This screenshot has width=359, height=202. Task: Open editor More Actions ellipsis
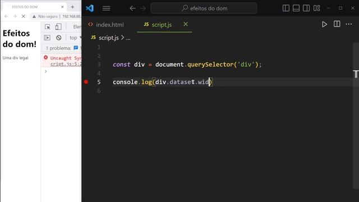point(349,24)
